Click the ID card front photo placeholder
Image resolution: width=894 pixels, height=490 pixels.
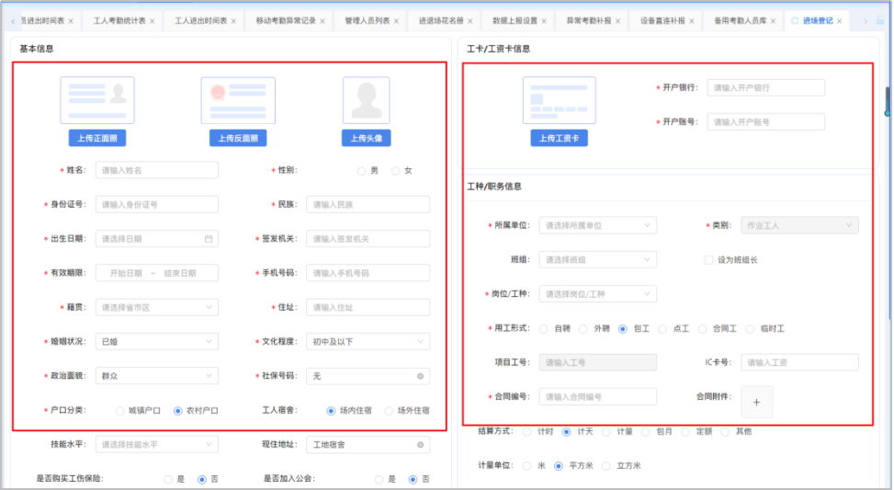click(x=97, y=100)
